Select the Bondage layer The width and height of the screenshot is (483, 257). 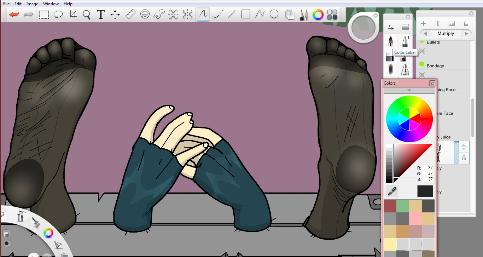pyautogui.click(x=435, y=66)
